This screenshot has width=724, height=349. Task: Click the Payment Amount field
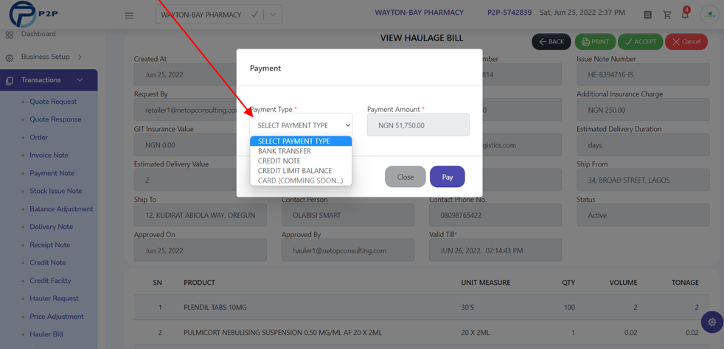418,125
